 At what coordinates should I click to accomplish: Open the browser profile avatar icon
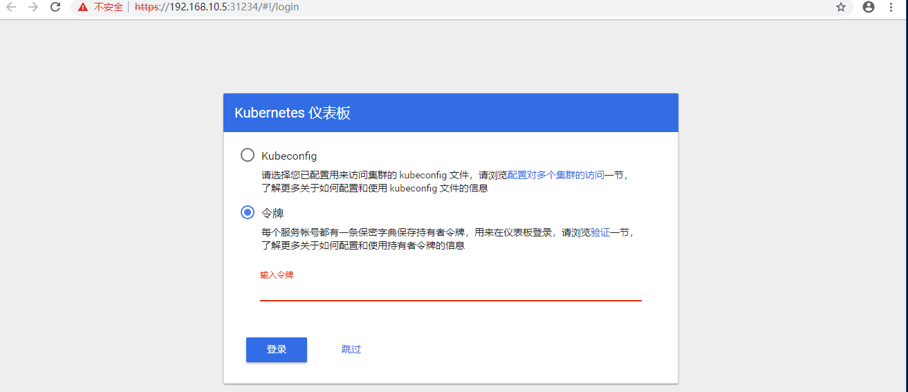coord(869,7)
